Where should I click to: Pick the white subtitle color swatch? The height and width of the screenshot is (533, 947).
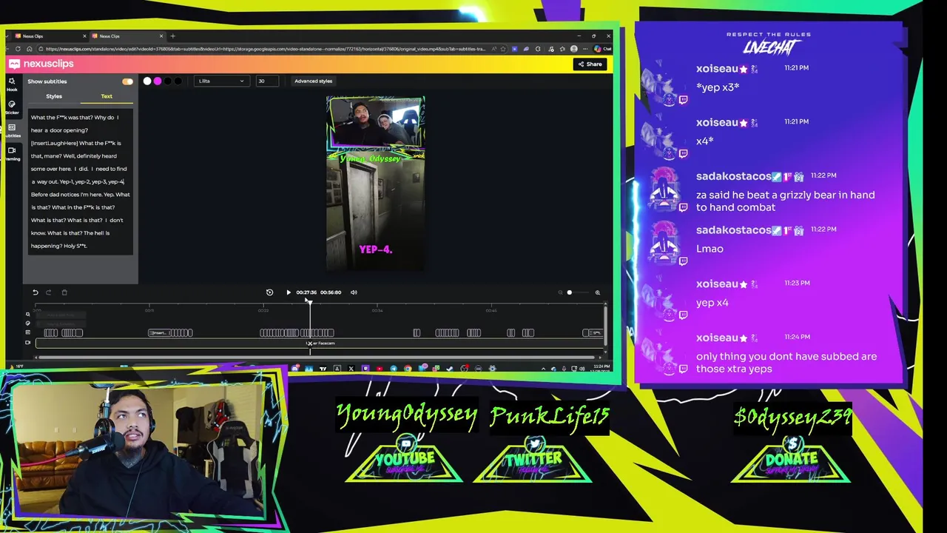point(147,81)
